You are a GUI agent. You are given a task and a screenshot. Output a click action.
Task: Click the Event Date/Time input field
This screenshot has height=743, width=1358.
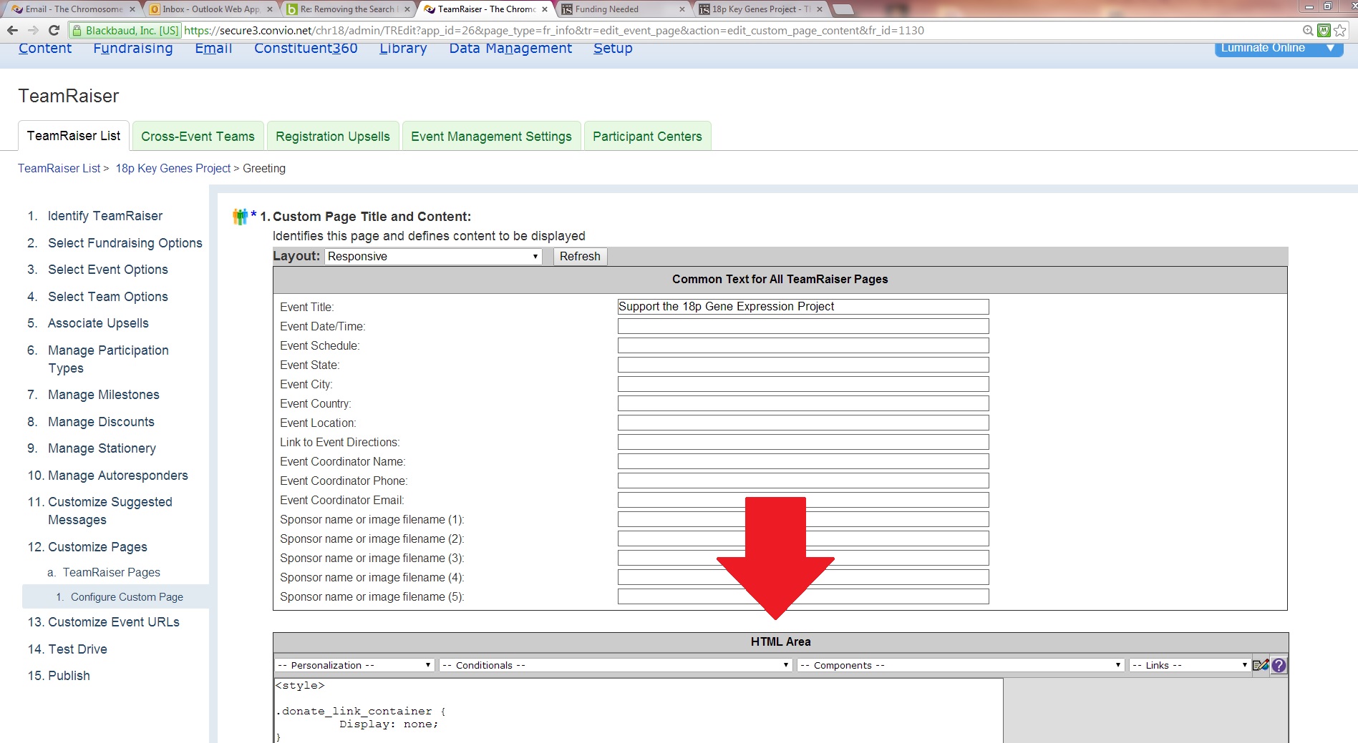[x=803, y=326]
